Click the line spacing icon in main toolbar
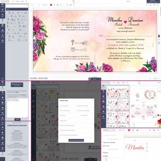Image resolution: width=161 pixels, height=161 pixels. (x=54, y=5)
